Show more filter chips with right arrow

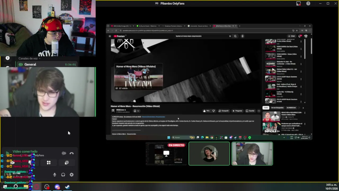[x=303, y=108]
